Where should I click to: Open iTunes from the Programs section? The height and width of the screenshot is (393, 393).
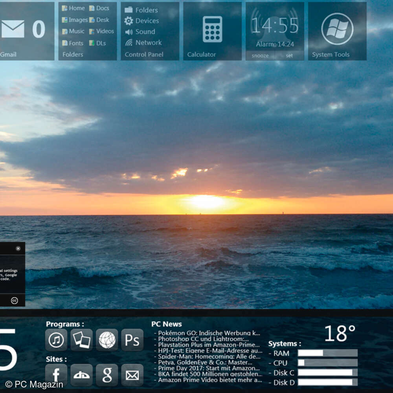click(x=56, y=340)
